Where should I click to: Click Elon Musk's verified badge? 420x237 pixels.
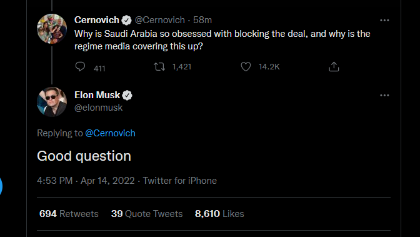pyautogui.click(x=127, y=95)
